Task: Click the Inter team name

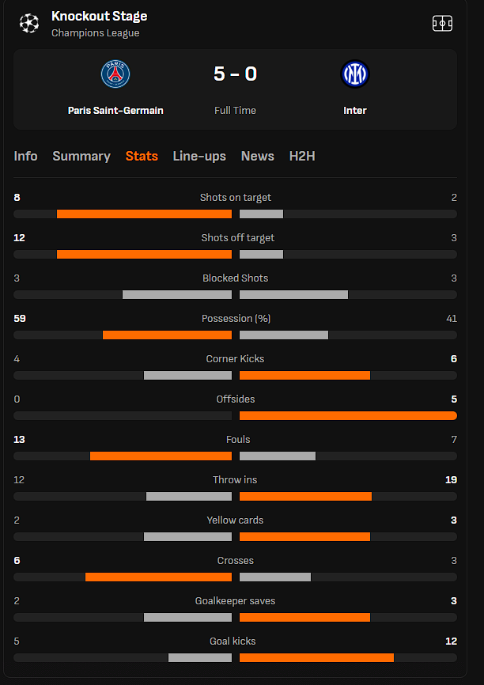Action: point(355,111)
